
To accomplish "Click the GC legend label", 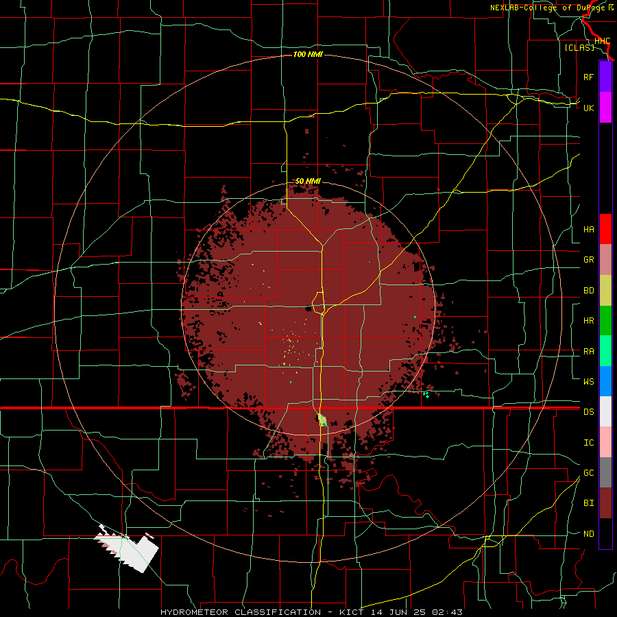I will tap(588, 473).
